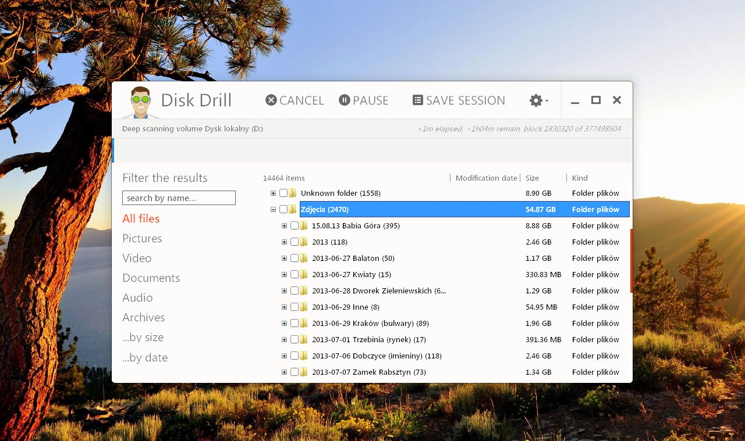Screen dimensions: 745x441
Task: Open the ...by date filter
Action: (x=145, y=357)
